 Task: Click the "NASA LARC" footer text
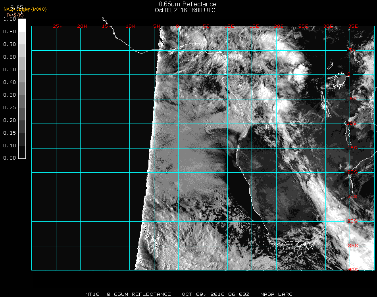(276, 294)
